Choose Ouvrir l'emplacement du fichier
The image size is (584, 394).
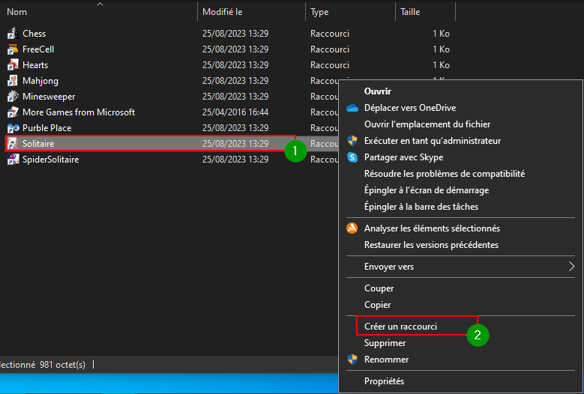point(427,124)
